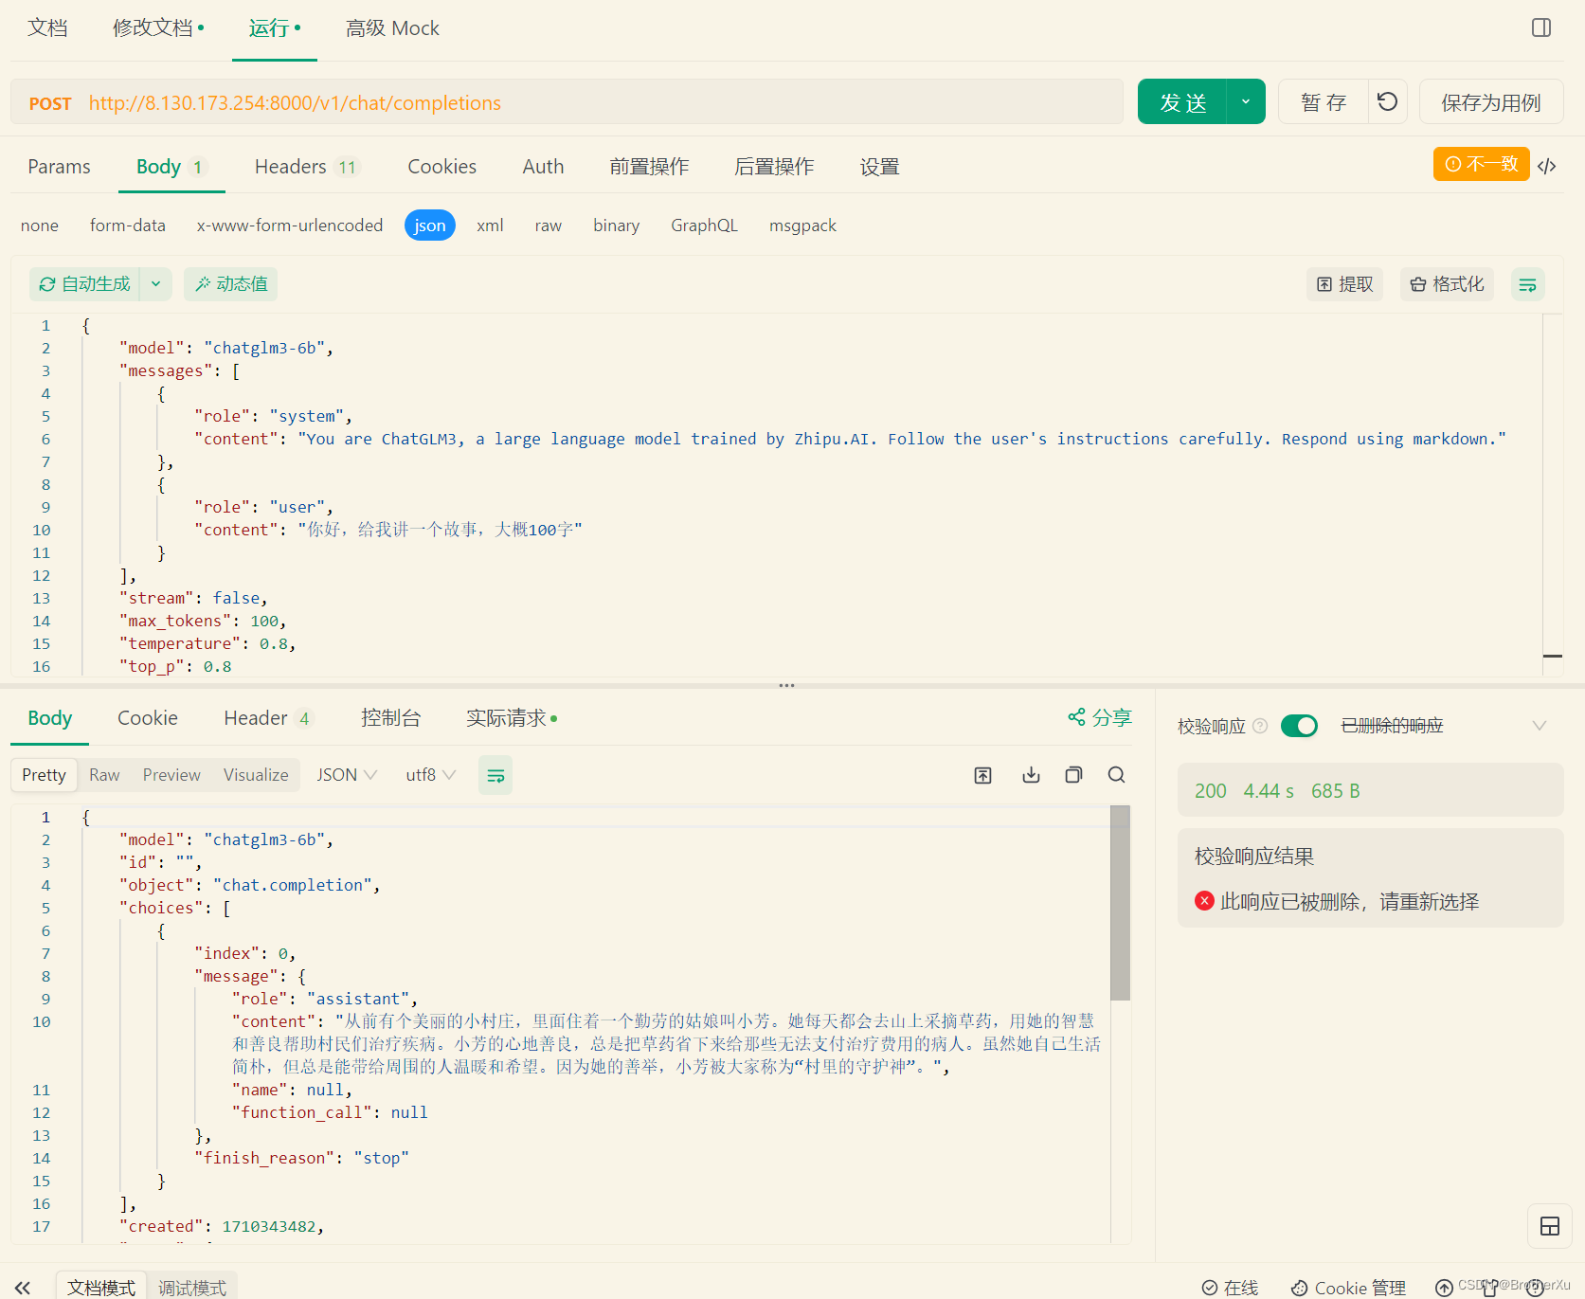
Task: Select the raw body type
Action: (x=549, y=226)
